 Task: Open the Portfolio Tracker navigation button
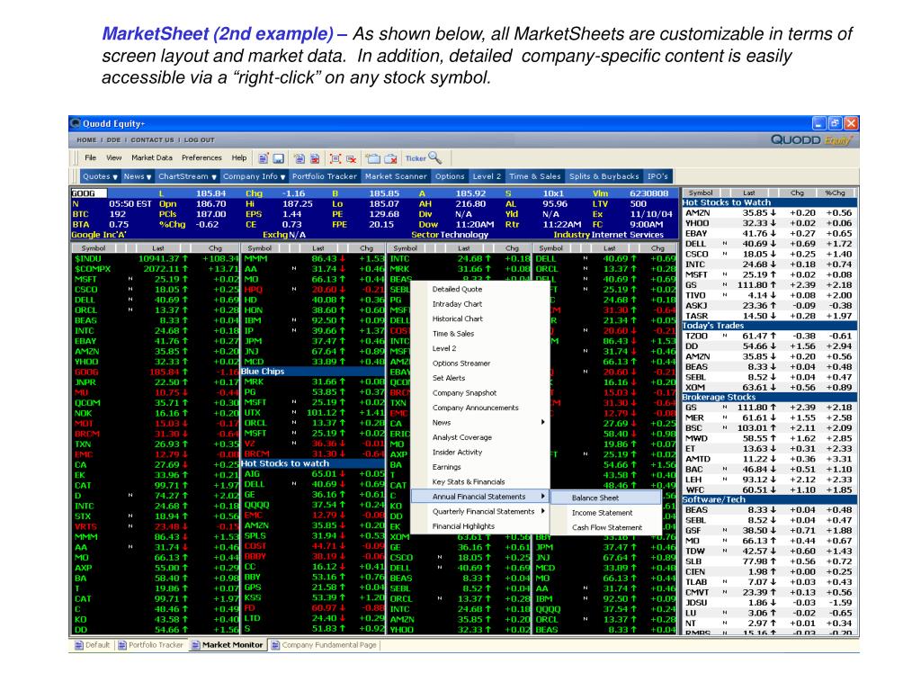(324, 176)
